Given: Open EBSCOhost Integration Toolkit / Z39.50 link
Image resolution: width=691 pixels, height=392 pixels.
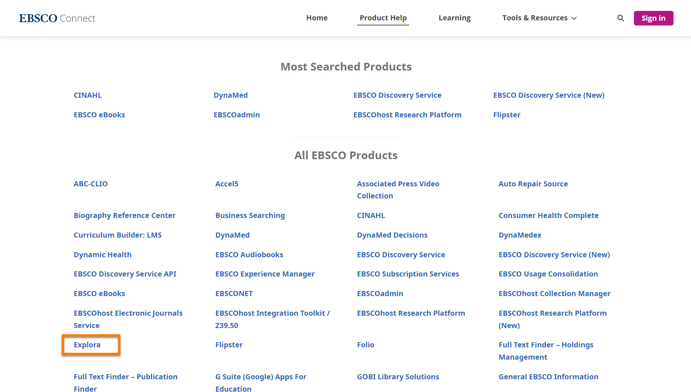Looking at the screenshot, I should point(272,319).
